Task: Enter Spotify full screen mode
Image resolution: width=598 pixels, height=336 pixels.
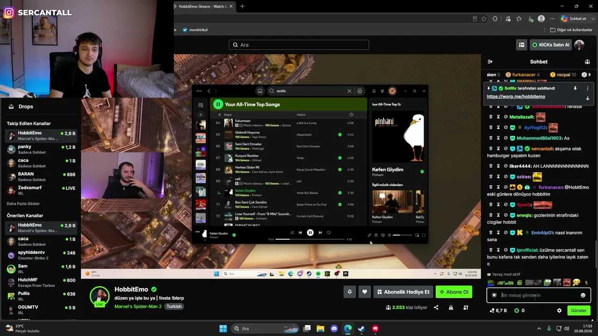Action: (x=424, y=235)
